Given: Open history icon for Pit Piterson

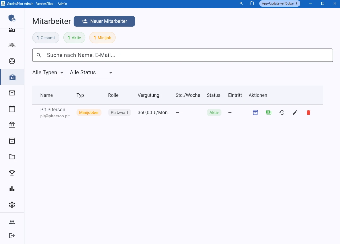Looking at the screenshot, I should pyautogui.click(x=282, y=113).
